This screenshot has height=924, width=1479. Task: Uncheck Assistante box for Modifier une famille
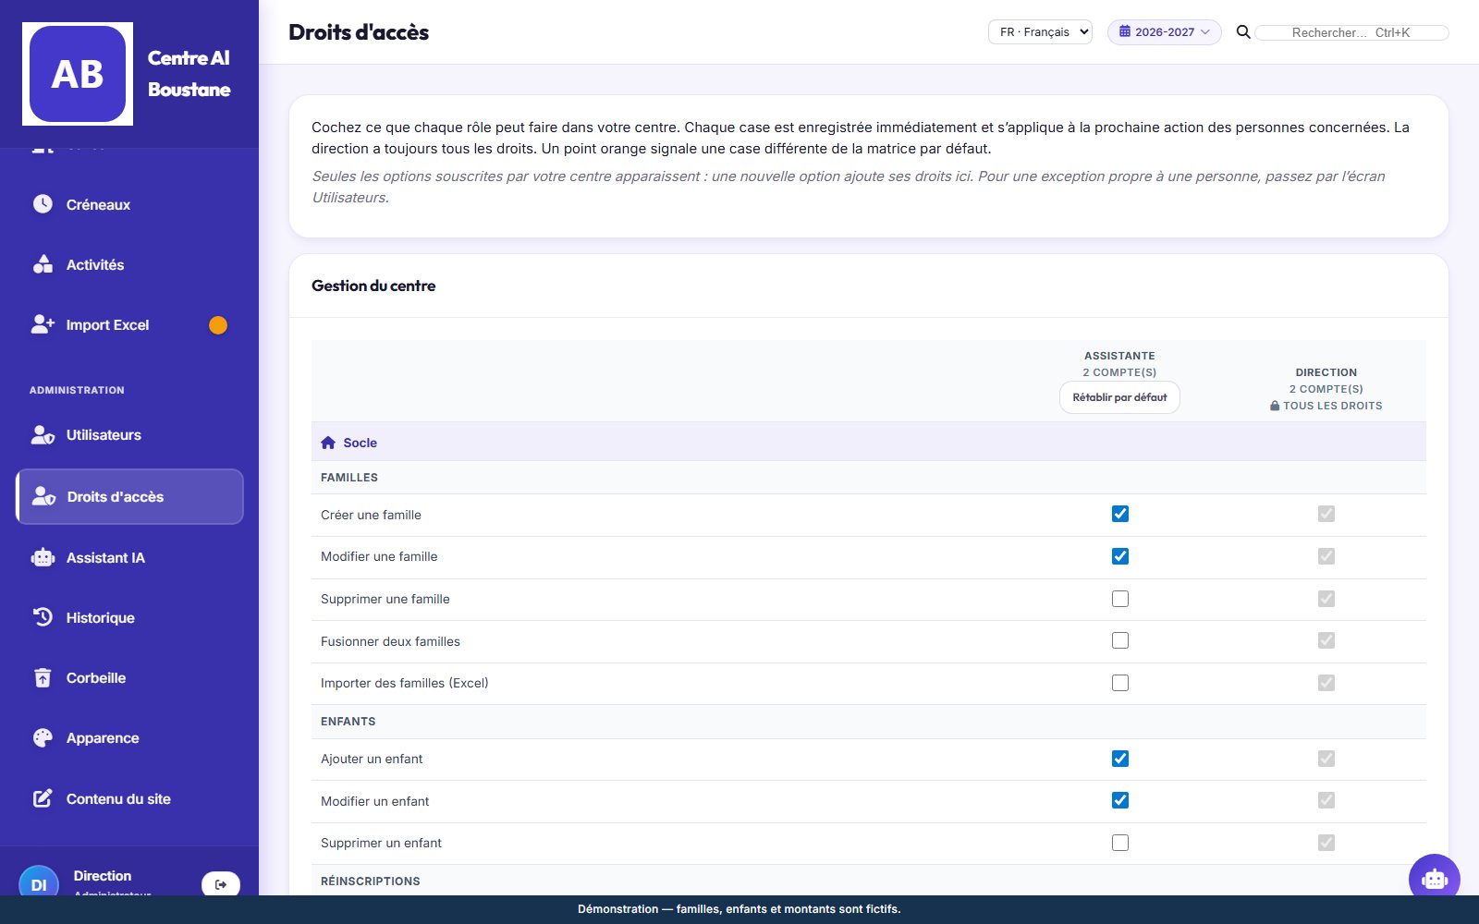(x=1120, y=556)
